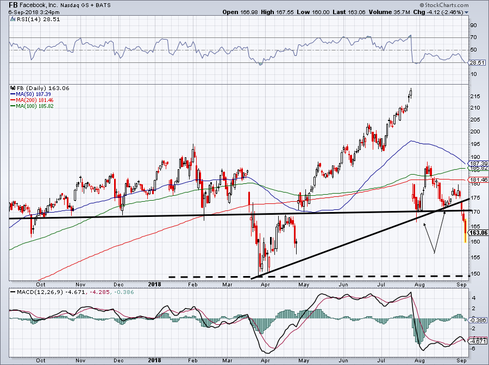This screenshot has width=489, height=365.
Task: Click the RSI(14) 28.51 legend text
Action: pyautogui.click(x=37, y=20)
